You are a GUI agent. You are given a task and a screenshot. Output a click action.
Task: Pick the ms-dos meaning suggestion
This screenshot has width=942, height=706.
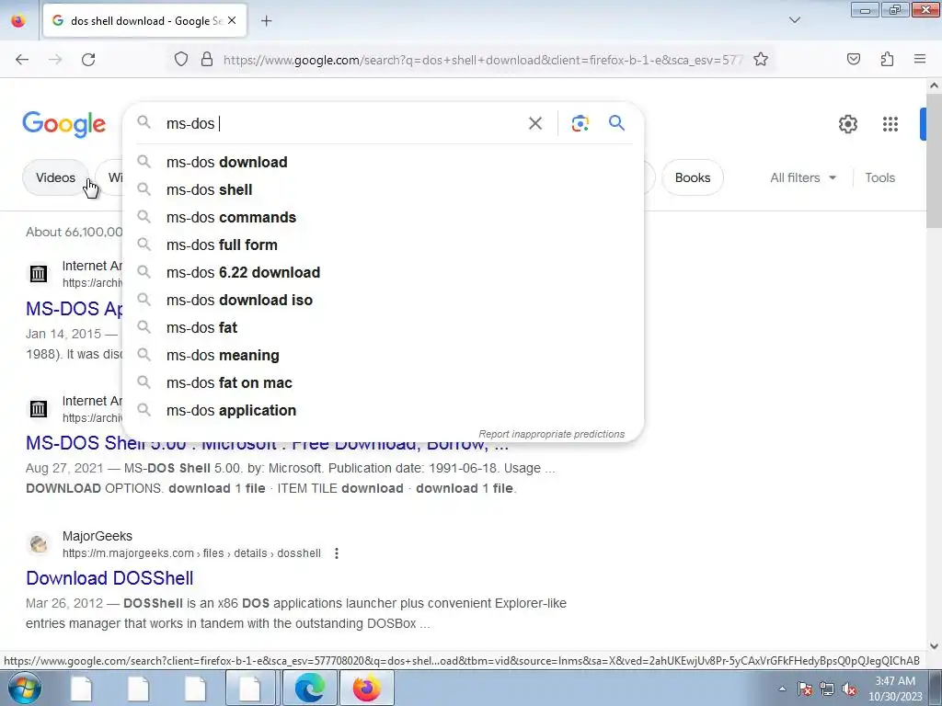click(384, 356)
